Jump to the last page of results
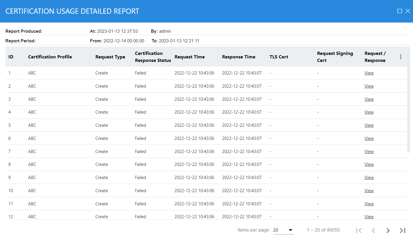The height and width of the screenshot is (238, 413). pyautogui.click(x=402, y=230)
